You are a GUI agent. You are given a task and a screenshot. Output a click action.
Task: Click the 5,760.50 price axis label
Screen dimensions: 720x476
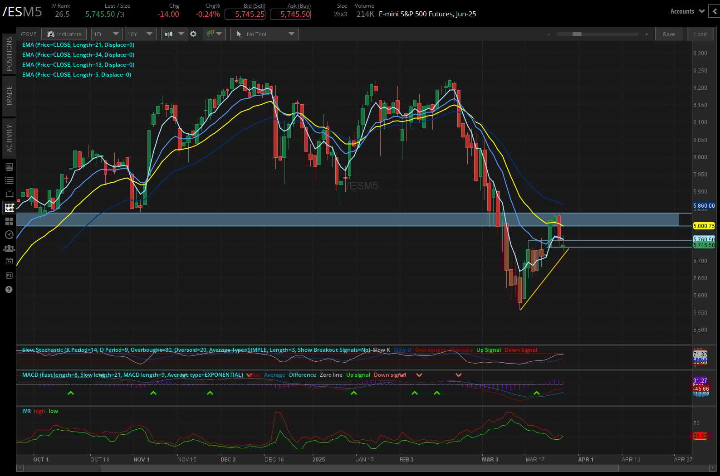tap(704, 239)
